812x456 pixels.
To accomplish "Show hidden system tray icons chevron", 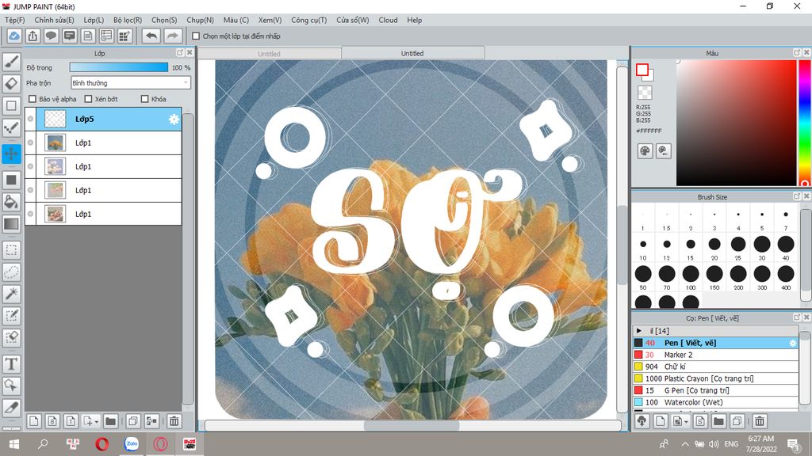I will 684,444.
